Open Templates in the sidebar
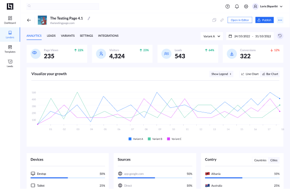The image size is (290, 189). click(10, 48)
